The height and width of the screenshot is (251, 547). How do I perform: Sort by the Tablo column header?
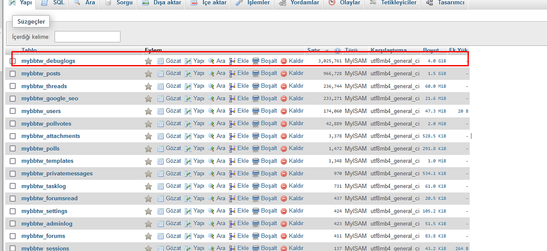click(x=29, y=51)
